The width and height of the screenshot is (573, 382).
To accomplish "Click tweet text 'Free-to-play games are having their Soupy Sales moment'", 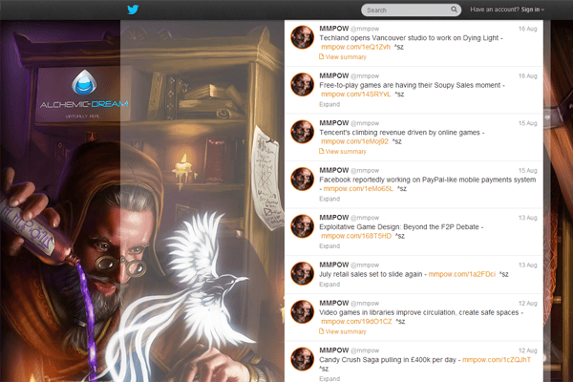I will point(410,85).
